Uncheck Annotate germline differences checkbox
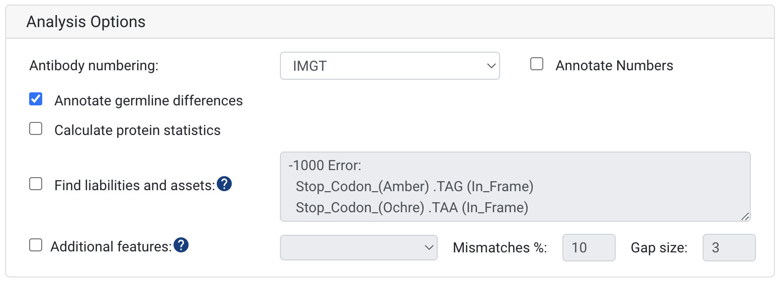The image size is (780, 284). click(x=35, y=99)
